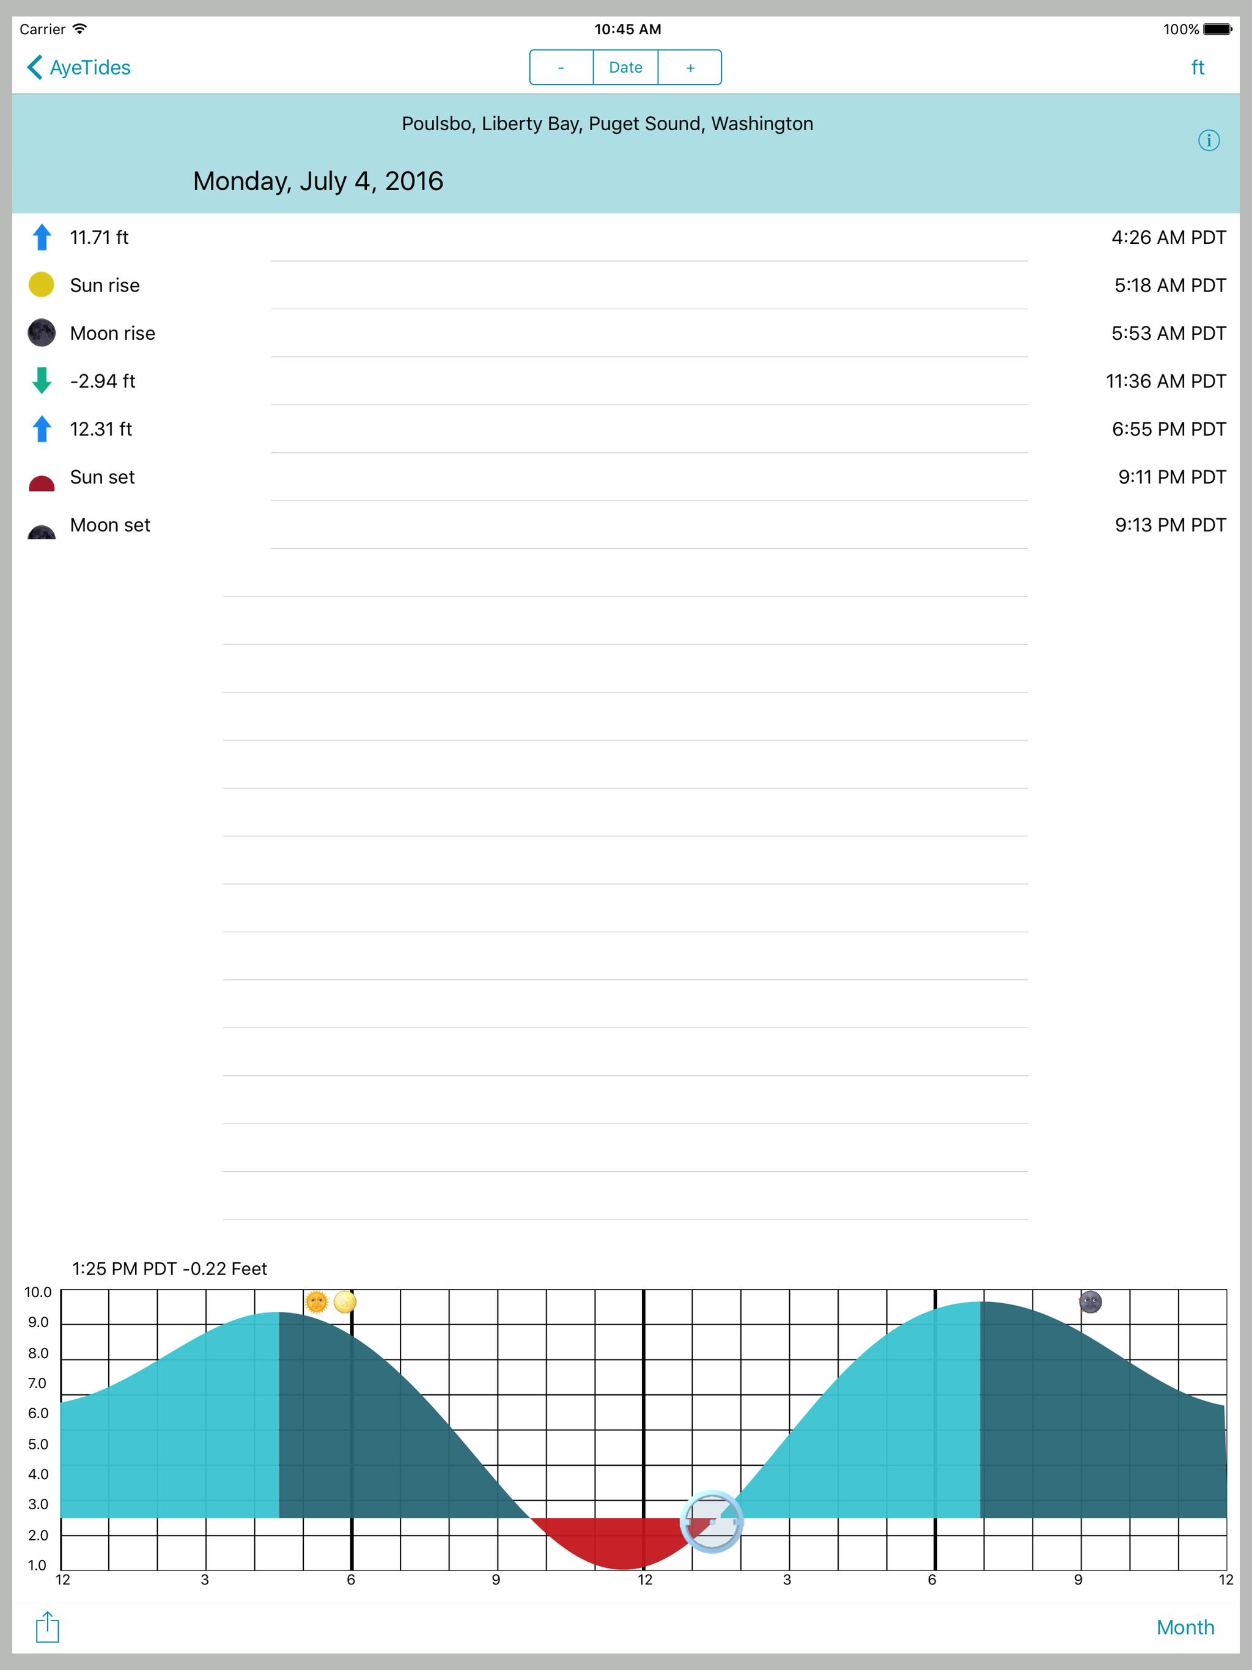Select the Moon rise icon
The width and height of the screenshot is (1252, 1670).
[x=42, y=332]
